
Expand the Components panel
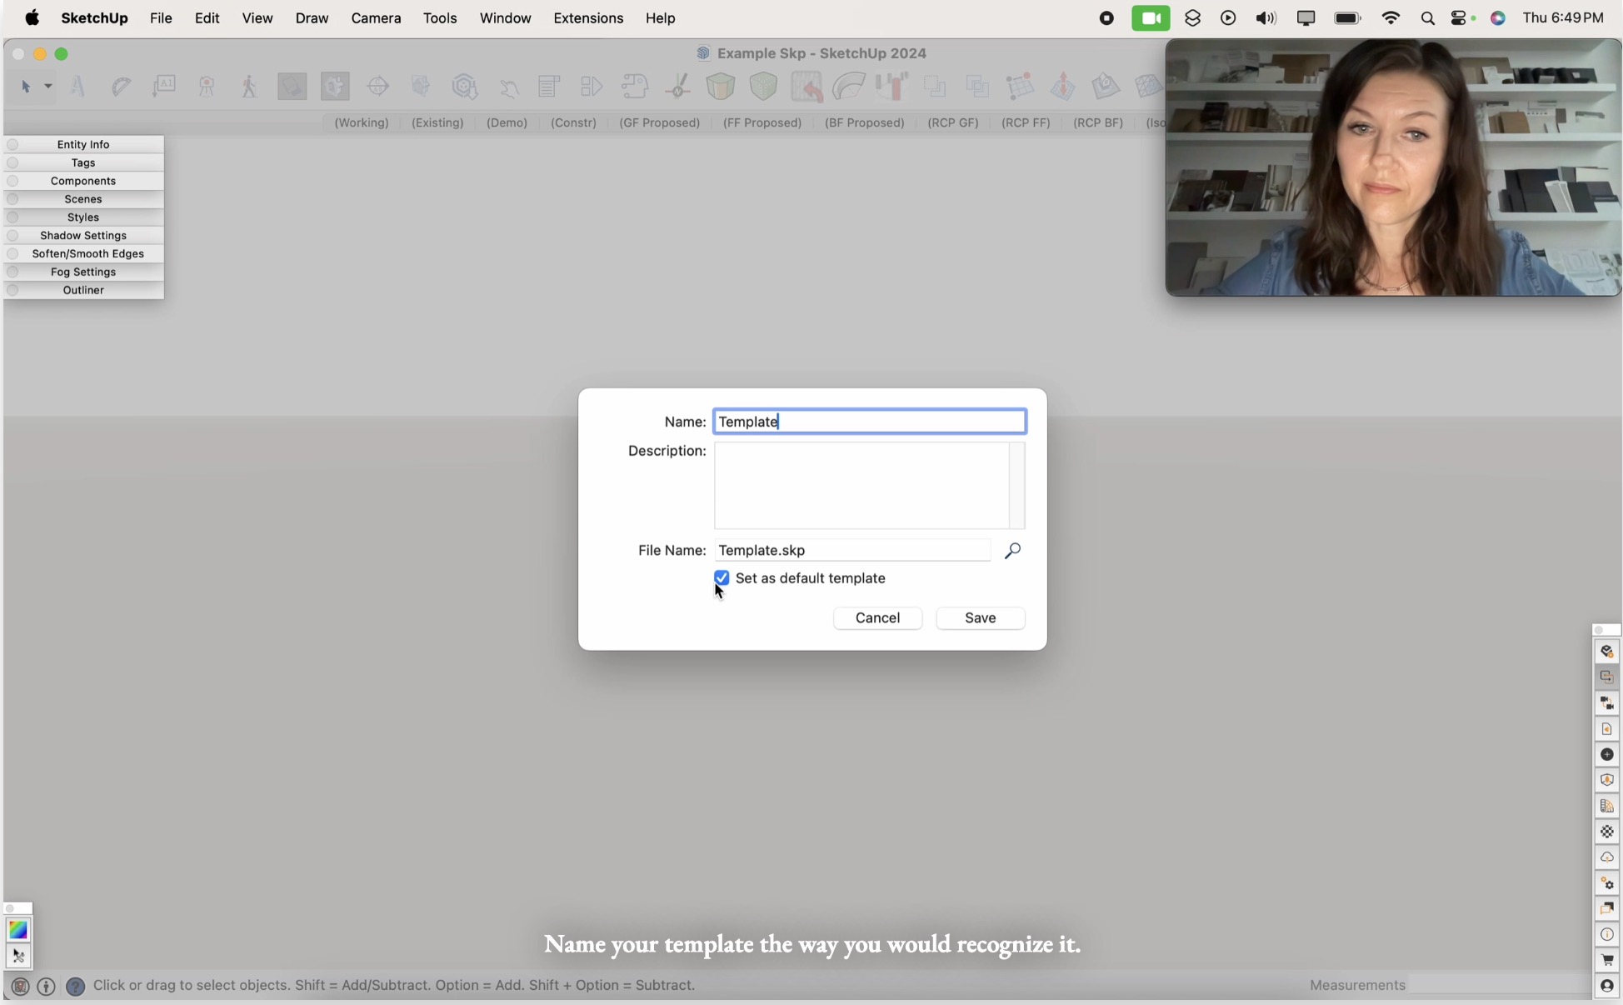coord(83,181)
